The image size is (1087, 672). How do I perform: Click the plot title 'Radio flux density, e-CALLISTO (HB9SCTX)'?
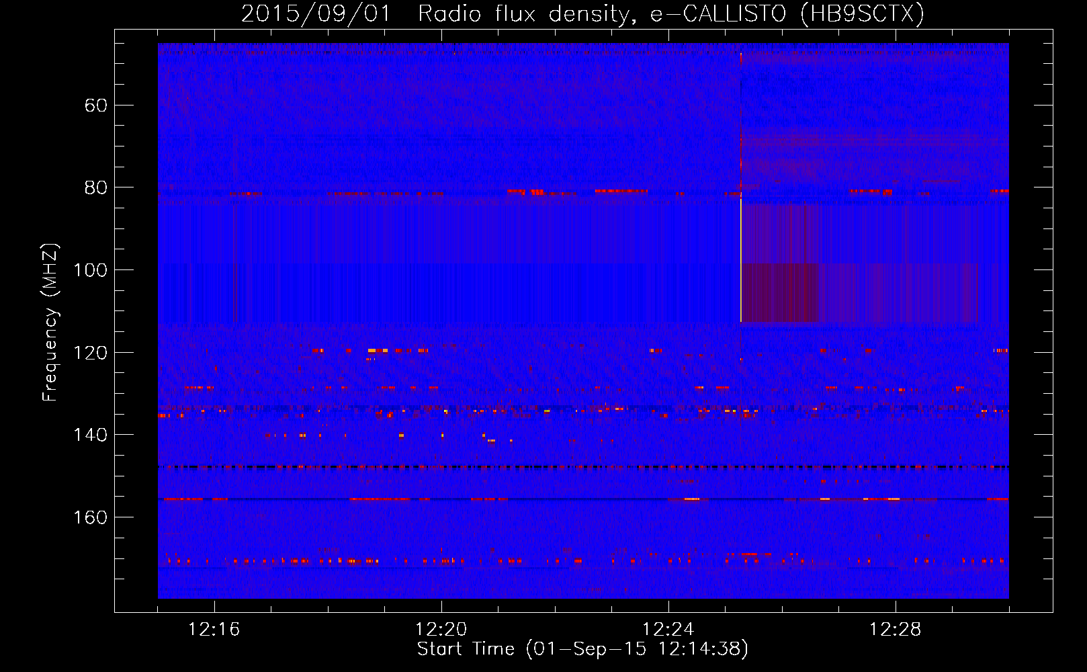[670, 13]
